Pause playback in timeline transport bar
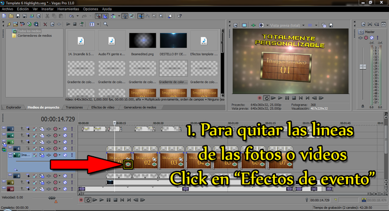Viewport: 389px width, 211px height. (108, 200)
